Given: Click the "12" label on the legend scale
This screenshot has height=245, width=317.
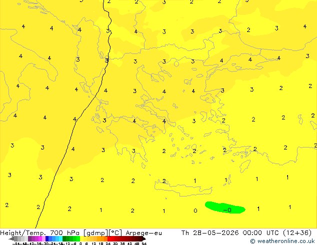Looking at the screenshot, I should point(94,244).
